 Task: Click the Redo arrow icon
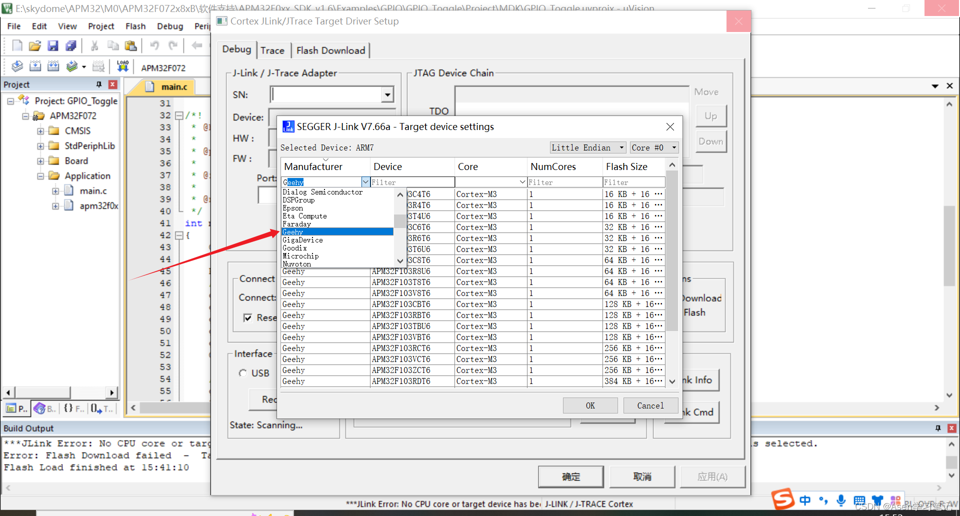click(173, 46)
